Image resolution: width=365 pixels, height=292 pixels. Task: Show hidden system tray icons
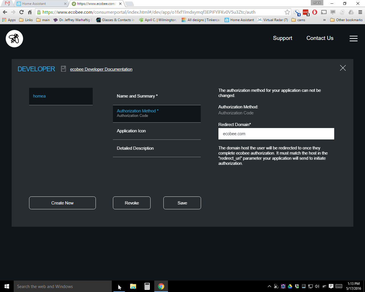[x=269, y=286]
